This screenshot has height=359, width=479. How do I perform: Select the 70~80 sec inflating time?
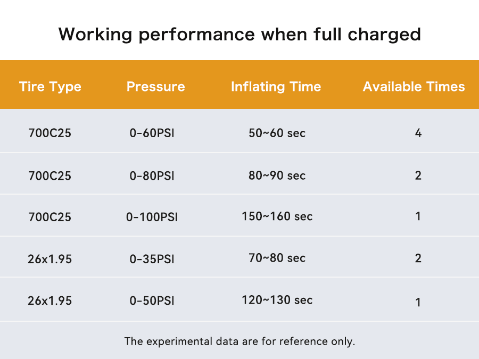coord(277,258)
